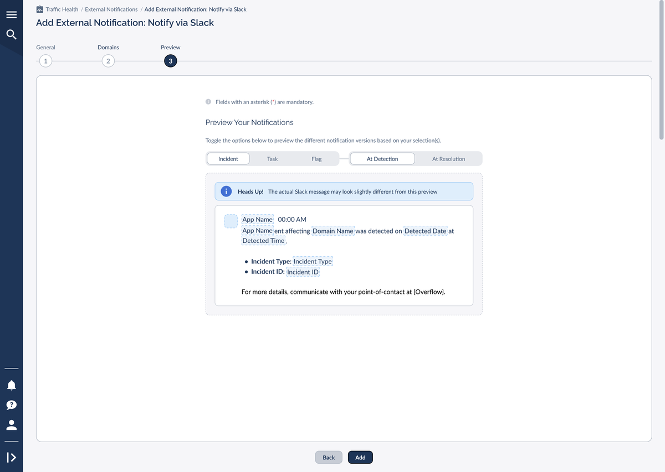Click the Traffic Health breadcrumb icon
Viewport: 665px width, 472px height.
pyautogui.click(x=39, y=9)
